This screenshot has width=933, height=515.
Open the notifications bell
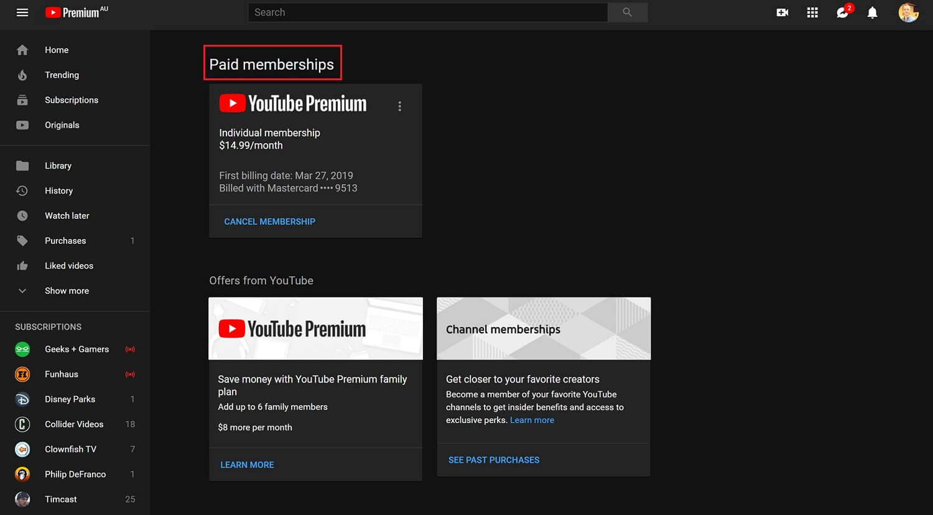(873, 12)
